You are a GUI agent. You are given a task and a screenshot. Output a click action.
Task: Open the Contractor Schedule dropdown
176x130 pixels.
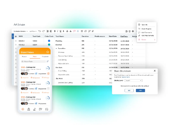pyautogui.click(x=21, y=31)
